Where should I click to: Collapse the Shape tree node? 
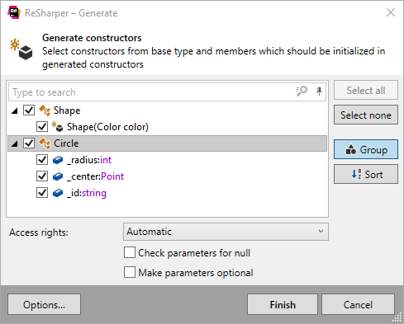(x=15, y=110)
